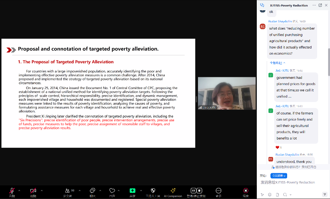Expand audio options arrow beside microphone

pos(20,190)
